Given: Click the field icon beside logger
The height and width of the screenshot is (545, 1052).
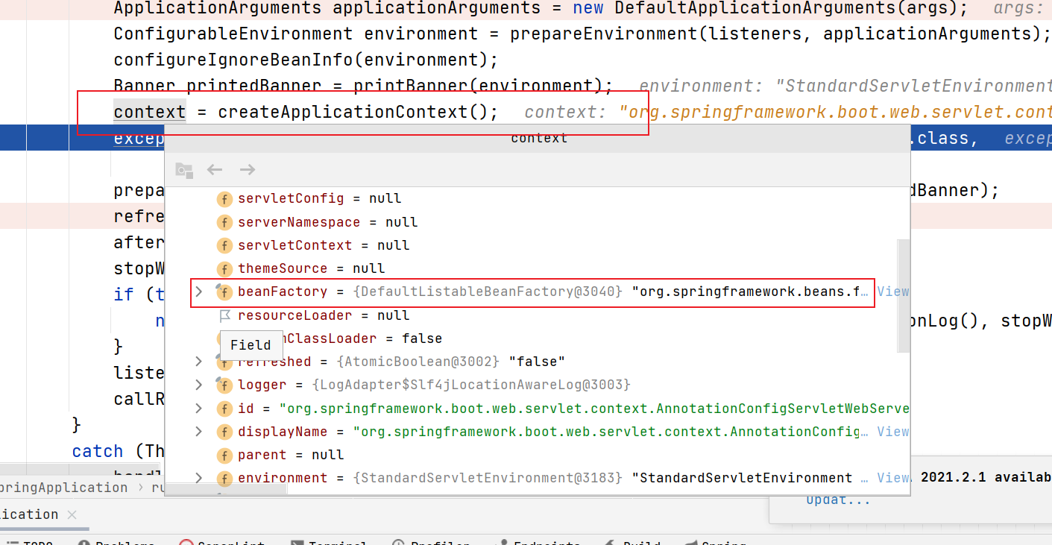Looking at the screenshot, I should [224, 385].
